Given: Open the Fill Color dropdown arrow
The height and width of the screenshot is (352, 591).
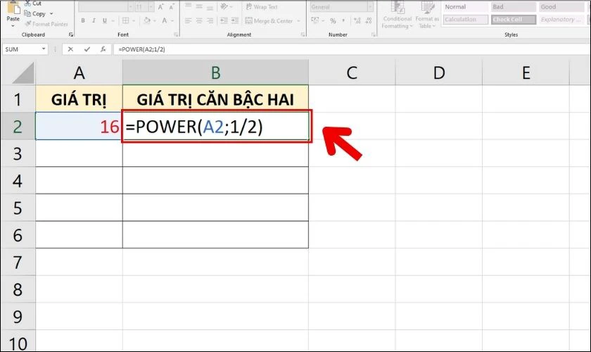Looking at the screenshot, I should pos(155,20).
